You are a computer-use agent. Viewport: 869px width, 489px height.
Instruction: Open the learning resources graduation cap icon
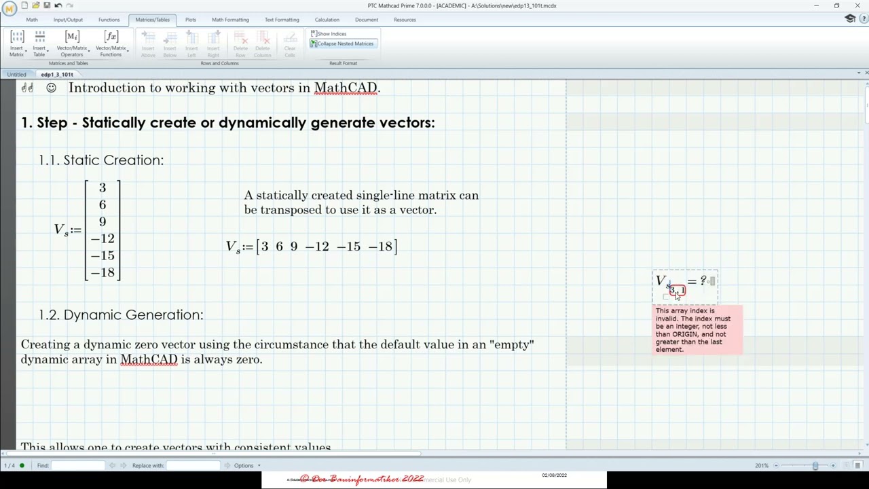850,19
